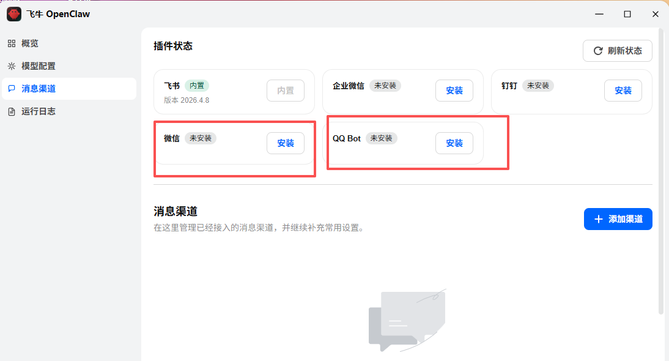669x361 pixels.
Task: Open the 运行日志 page
Action: point(69,111)
